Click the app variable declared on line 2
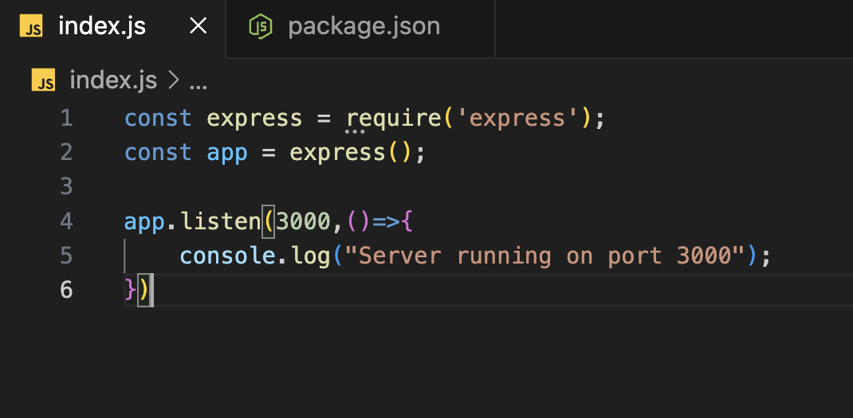Viewport: 853px width, 418px height. click(227, 153)
